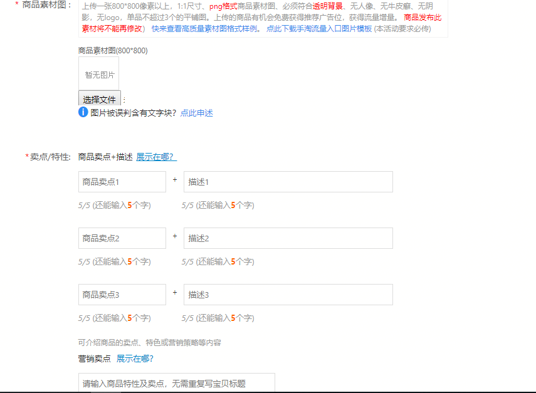This screenshot has width=536, height=393.
Task: Focus the 描述2 input field
Action: click(288, 238)
